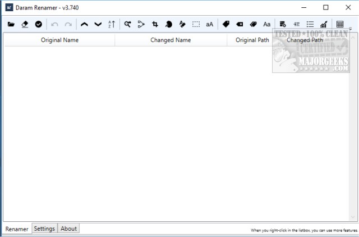Click the concatenate branching arrow icon
The height and width of the screenshot is (237, 359).
coord(141,24)
